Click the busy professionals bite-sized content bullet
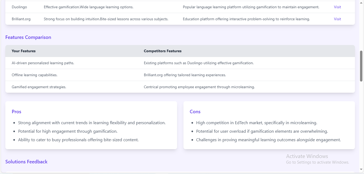 click(x=78, y=140)
